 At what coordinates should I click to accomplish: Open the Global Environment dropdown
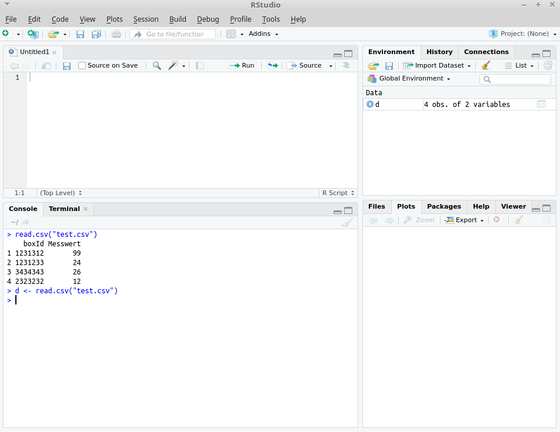point(409,79)
